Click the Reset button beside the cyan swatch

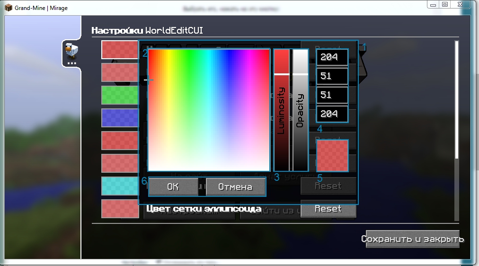328,186
